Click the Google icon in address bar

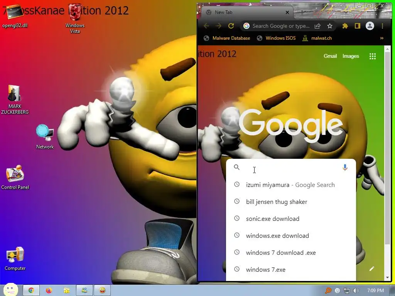point(246,26)
